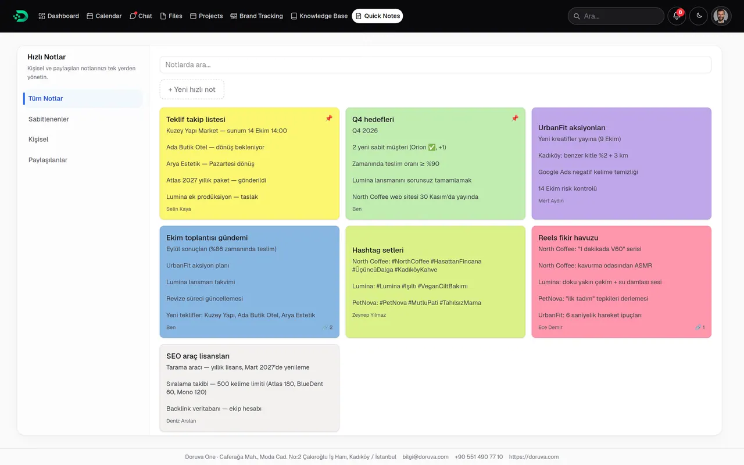The image size is (744, 465).
Task: Open Files from the navigation bar
Action: [x=171, y=16]
